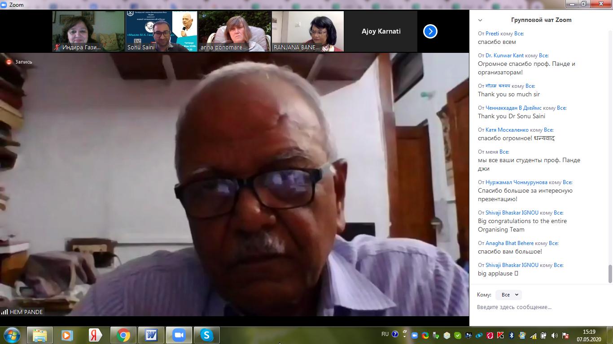This screenshot has height=344, width=613.
Task: Click the Dr. Kunwar Kant sender name
Action: (x=504, y=56)
